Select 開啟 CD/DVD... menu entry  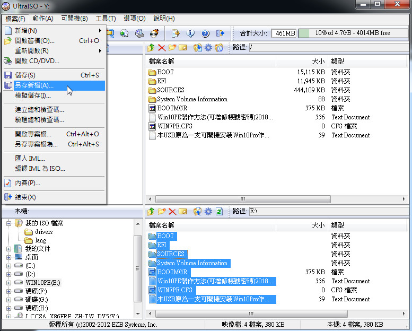click(x=54, y=61)
